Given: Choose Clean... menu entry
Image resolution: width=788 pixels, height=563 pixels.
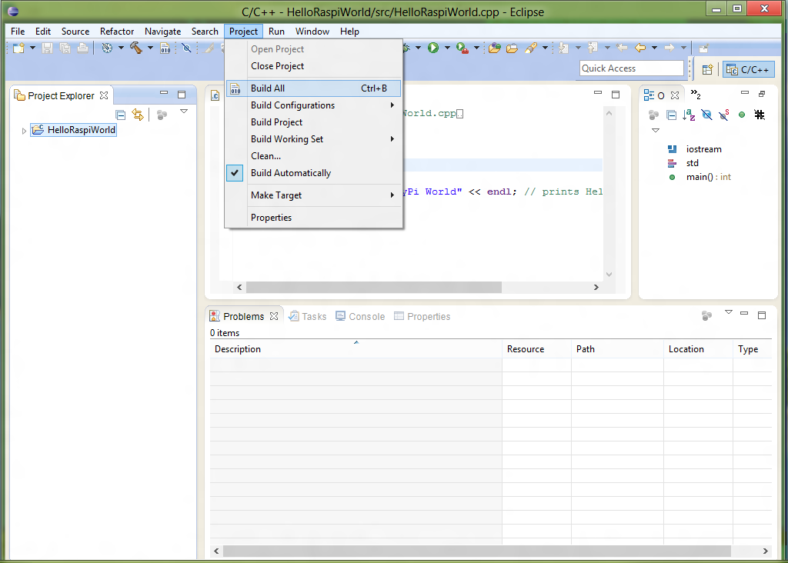Looking at the screenshot, I should click(314, 155).
